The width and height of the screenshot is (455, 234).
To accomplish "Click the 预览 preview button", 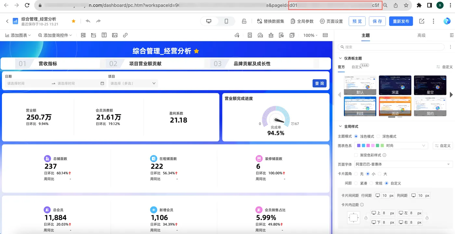I will (x=357, y=21).
